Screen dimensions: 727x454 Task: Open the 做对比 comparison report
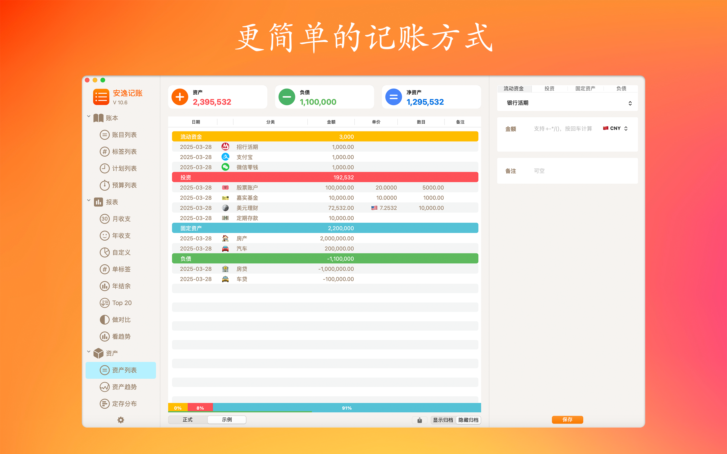(121, 320)
